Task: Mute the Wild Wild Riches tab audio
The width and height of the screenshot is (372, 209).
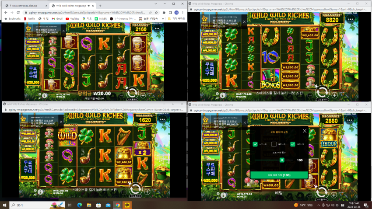Action: click(89, 6)
